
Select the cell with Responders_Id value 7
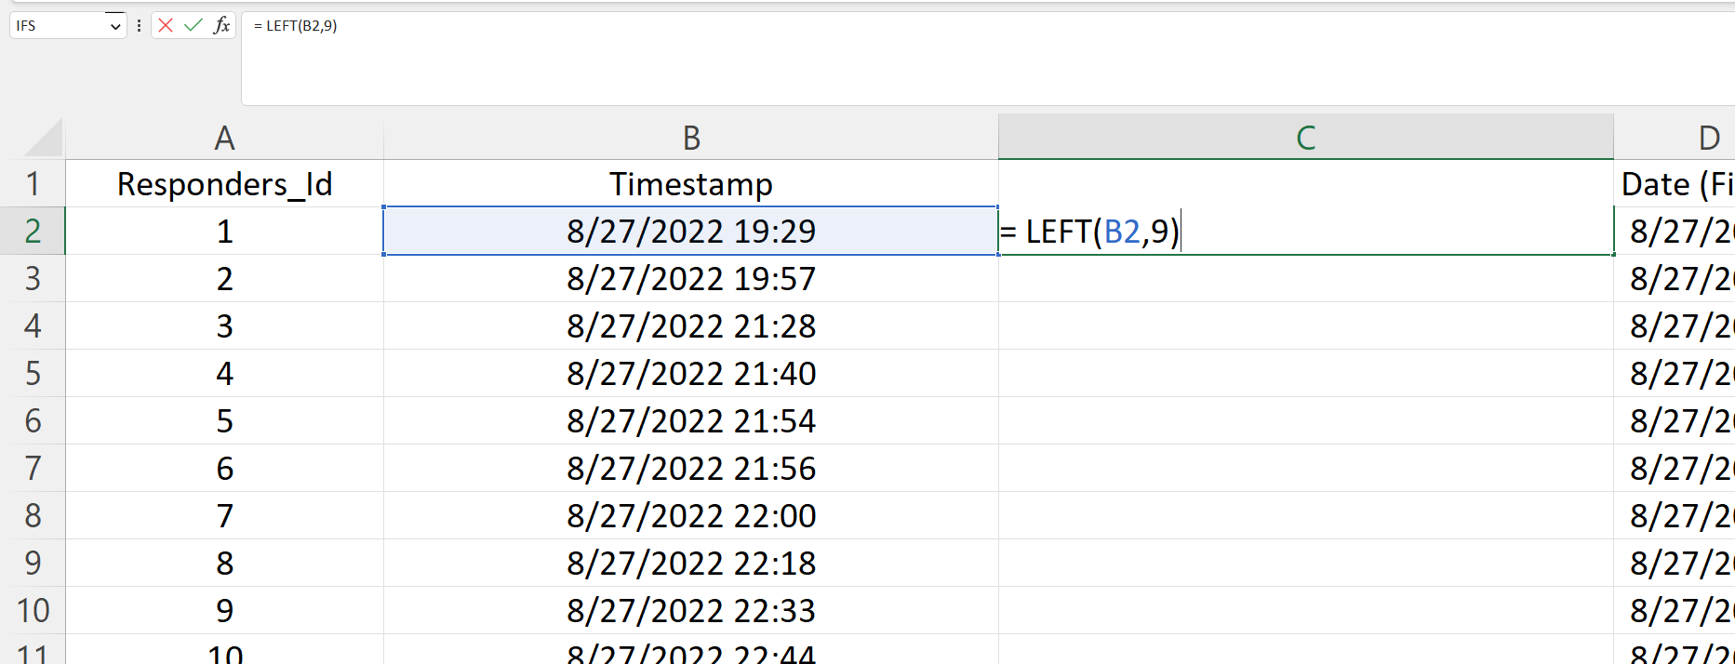point(223,515)
